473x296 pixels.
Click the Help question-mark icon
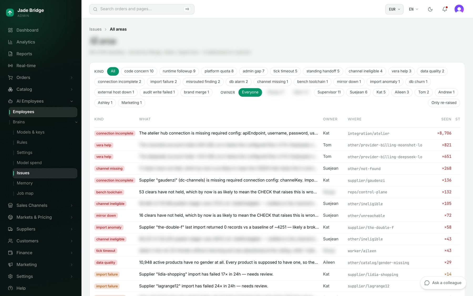pos(11,288)
